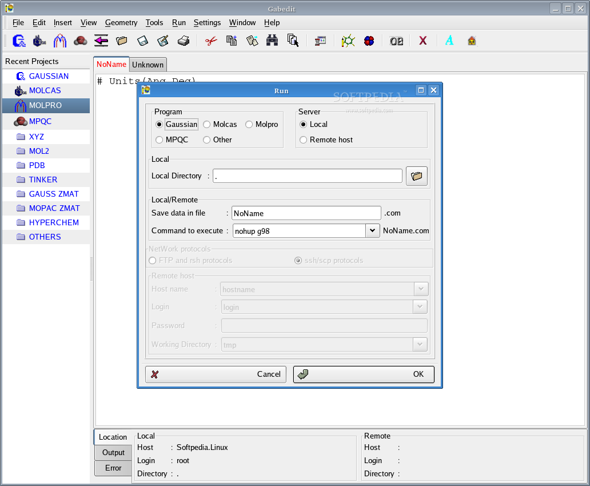Click the MPQC input toolbar icon

(81, 41)
